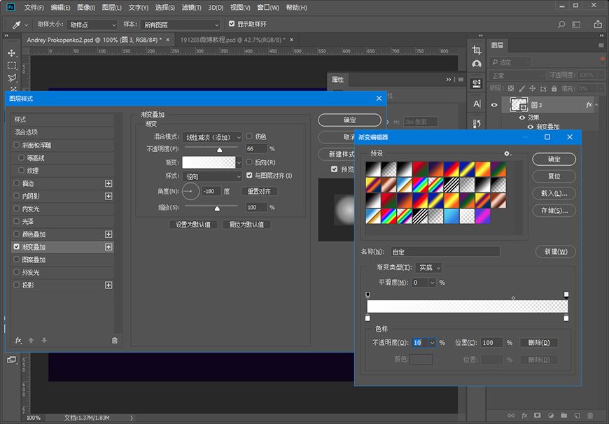Hide the 效果 effects eye icon in Layers
The height and width of the screenshot is (424, 609).
(522, 118)
